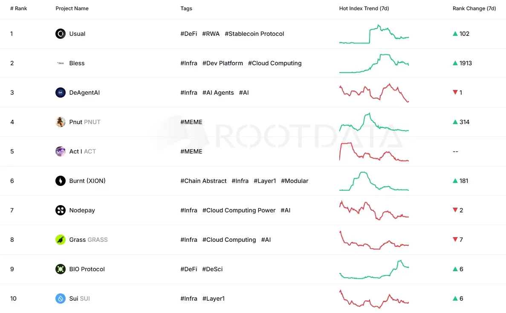This screenshot has height=313, width=506.
Task: Click the Sui water-drop logo
Action: 60,299
